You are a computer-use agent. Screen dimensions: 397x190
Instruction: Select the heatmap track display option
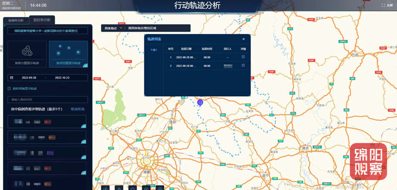(27, 54)
